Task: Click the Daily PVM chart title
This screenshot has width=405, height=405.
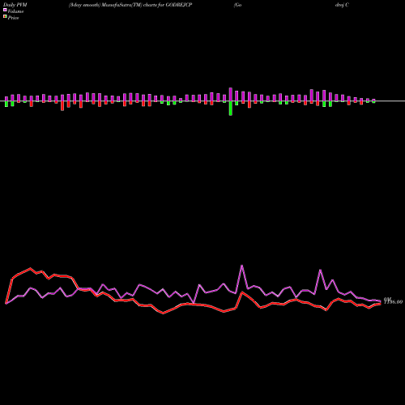Action: (x=15, y=5)
